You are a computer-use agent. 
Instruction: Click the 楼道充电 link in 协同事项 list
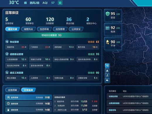(x=112, y=110)
